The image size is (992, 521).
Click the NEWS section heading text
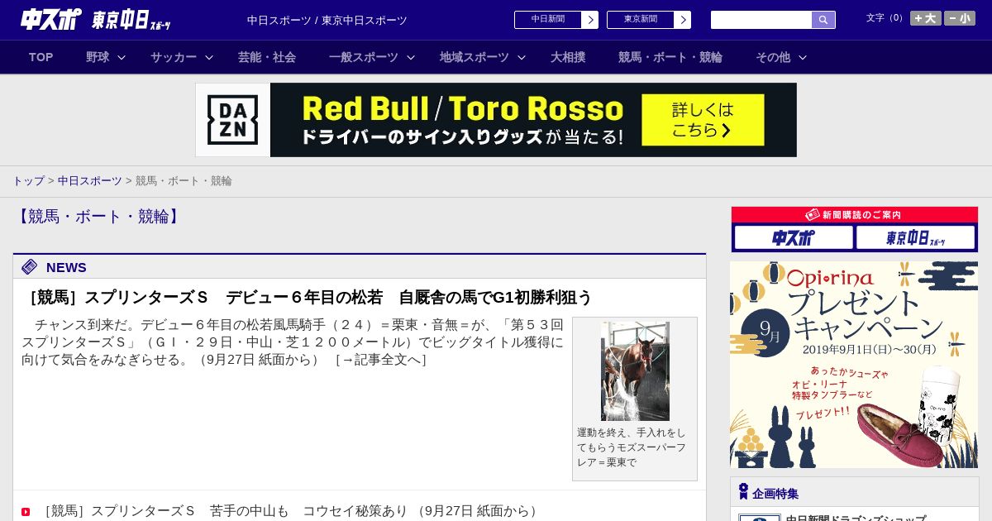[x=66, y=267]
